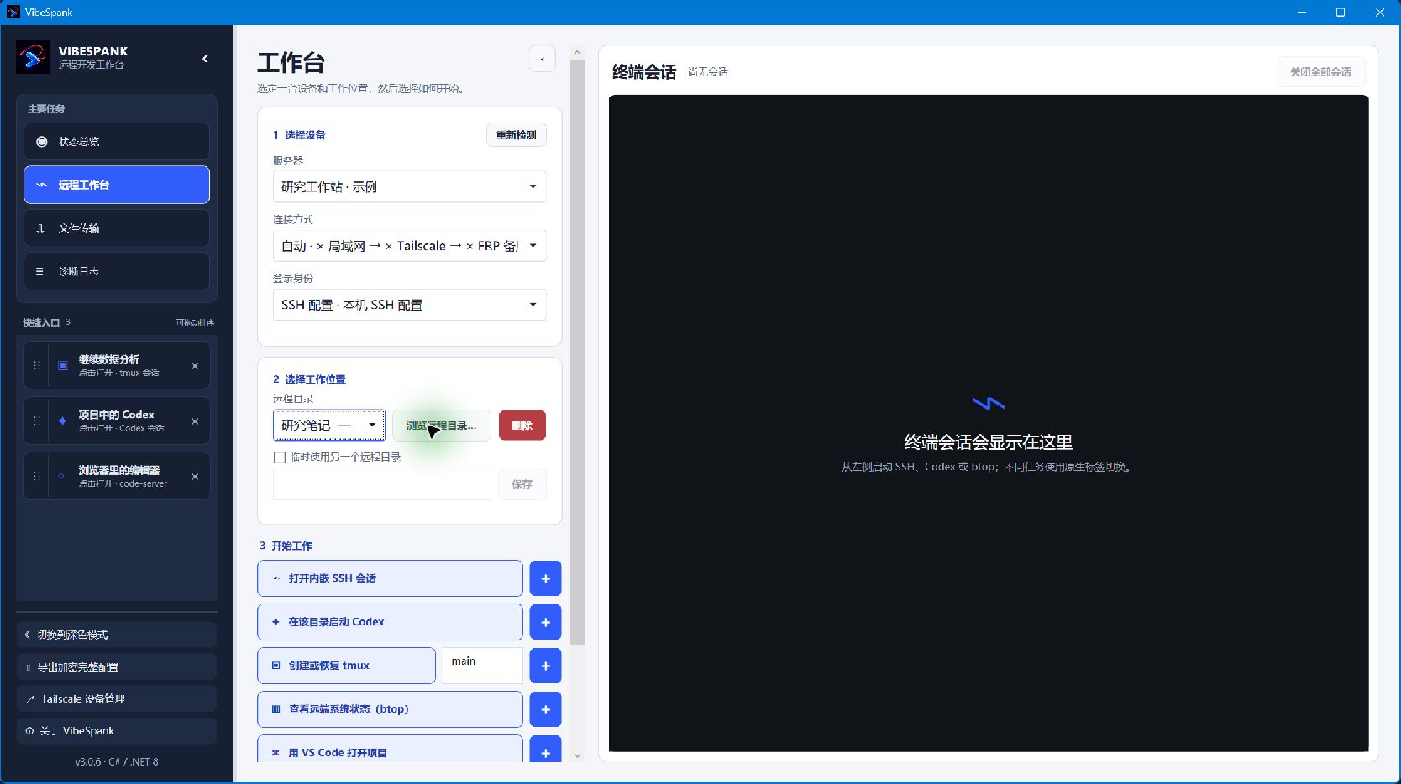Image resolution: width=1401 pixels, height=784 pixels.
Task: Click the VibeSpank logo icon in the sidebar
Action: [33, 58]
